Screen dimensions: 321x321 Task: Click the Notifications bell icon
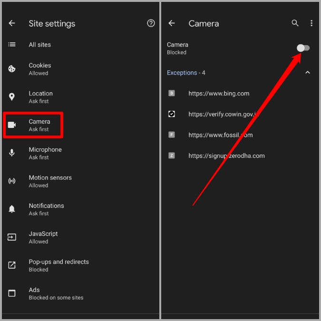coord(12,209)
